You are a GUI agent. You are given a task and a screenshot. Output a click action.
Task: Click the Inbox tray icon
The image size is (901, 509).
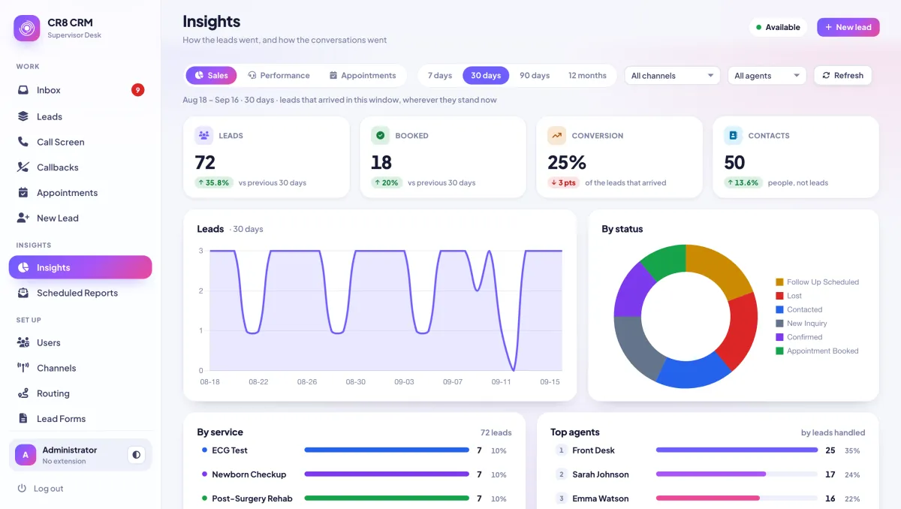23,90
